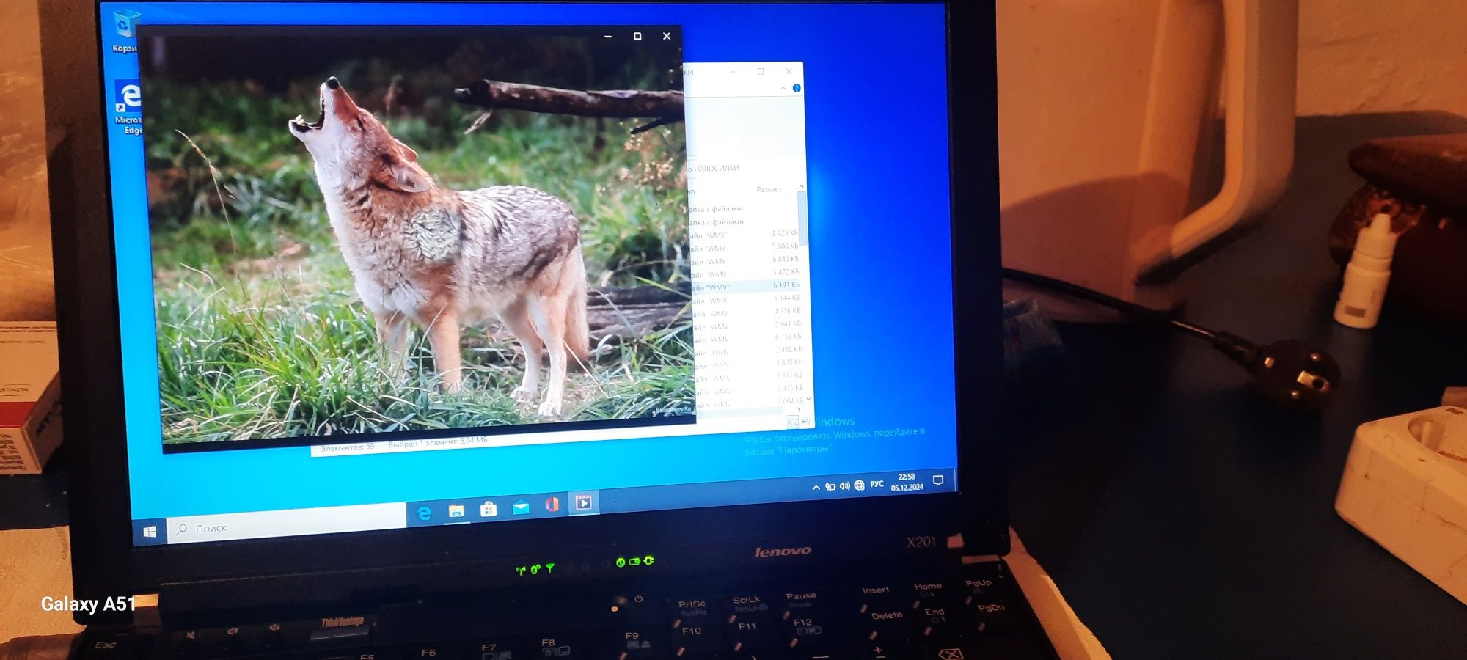Select the WMV file sized 6 738 КБ
This screenshot has width=1467, height=660.
point(747,338)
